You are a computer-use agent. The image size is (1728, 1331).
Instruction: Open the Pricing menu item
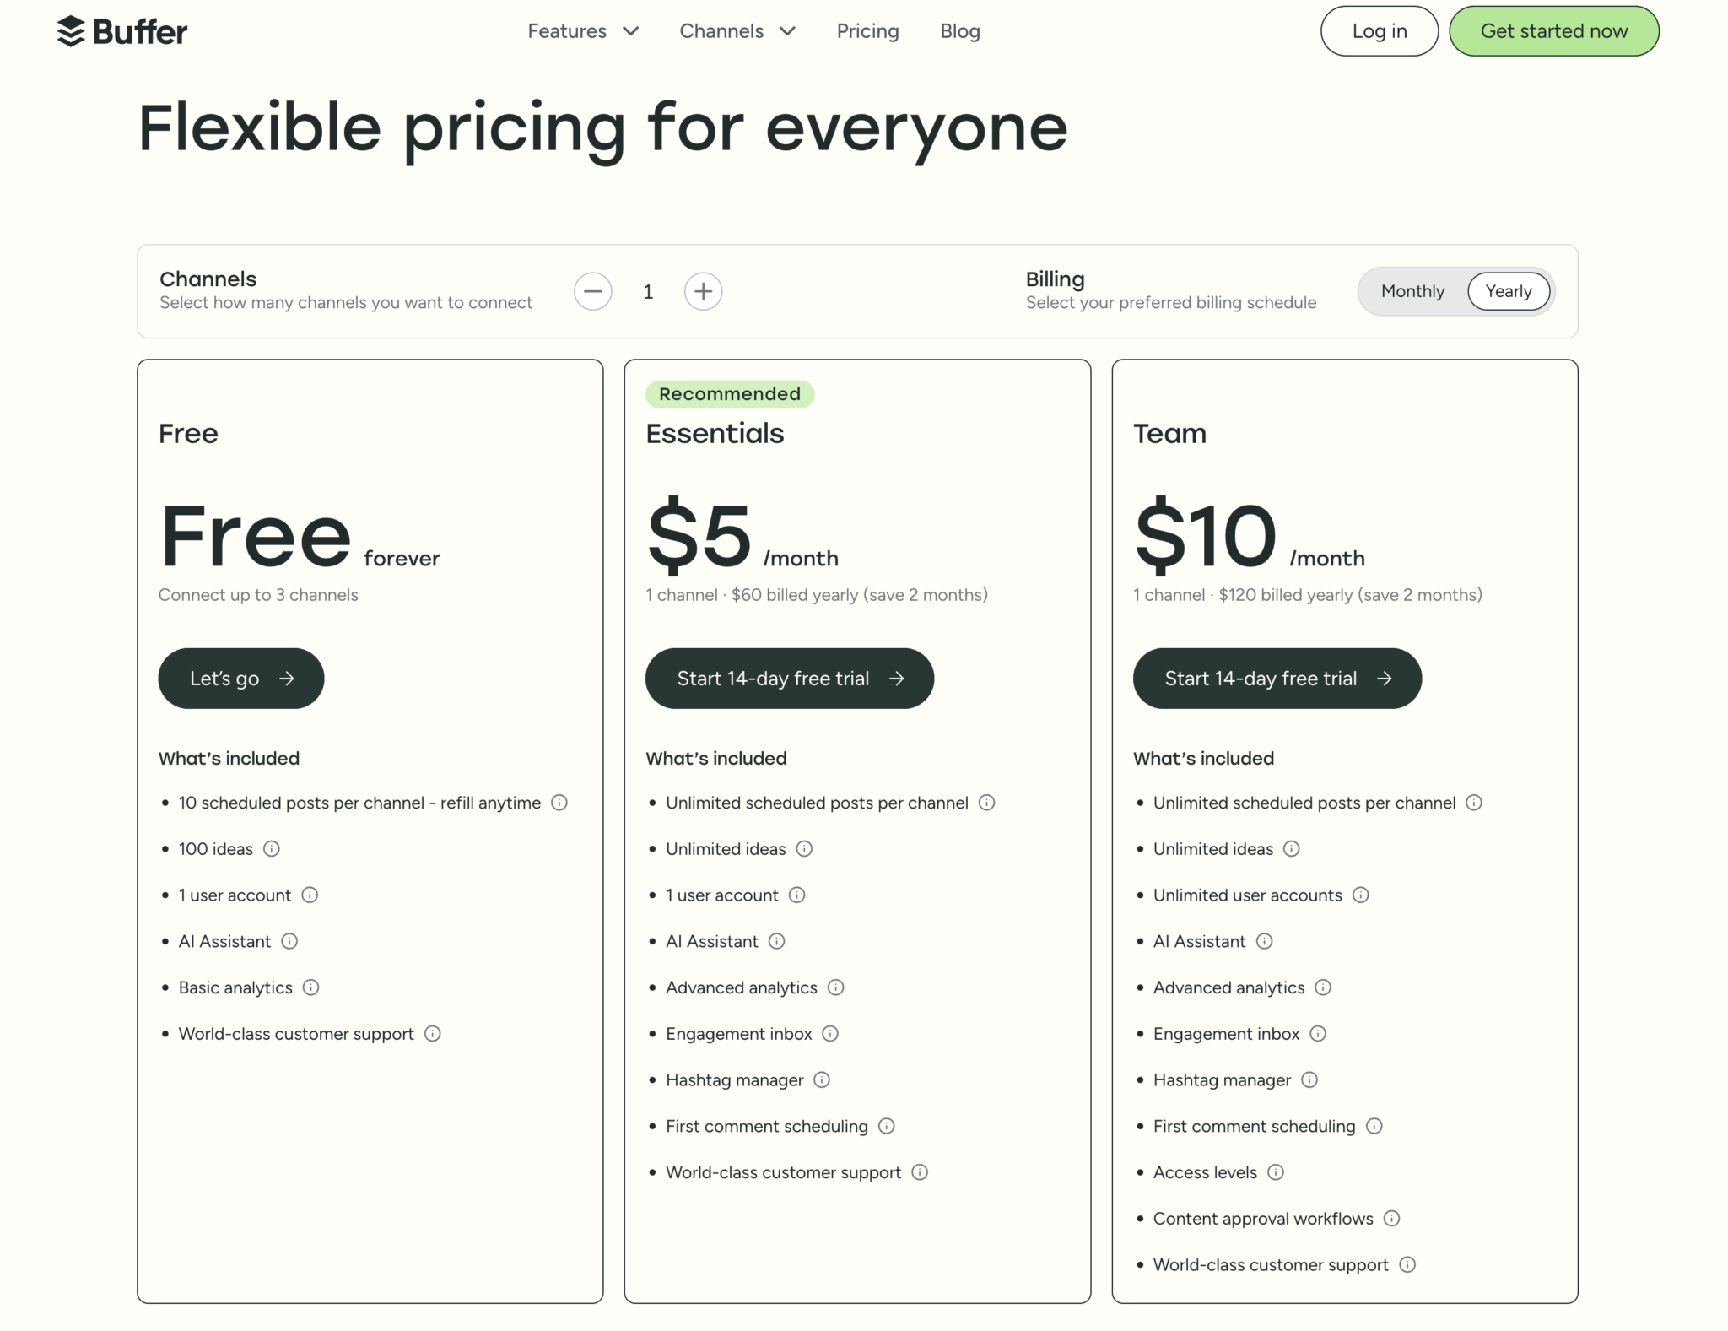[867, 31]
